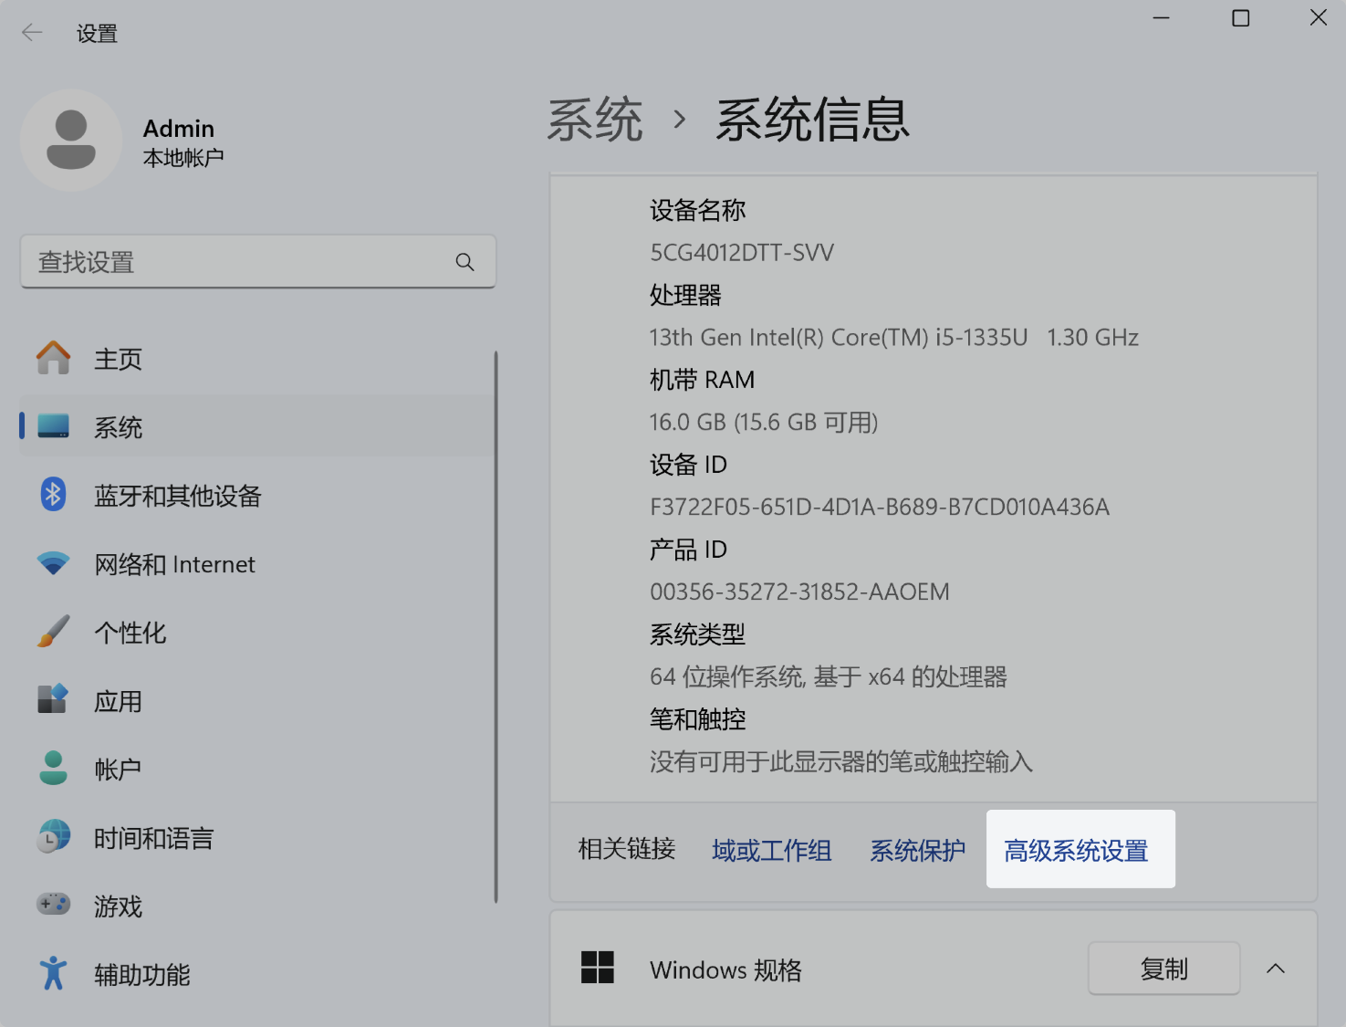Select 蓝牙和其他设备 in the sidebar
The image size is (1346, 1027).
[x=257, y=495]
